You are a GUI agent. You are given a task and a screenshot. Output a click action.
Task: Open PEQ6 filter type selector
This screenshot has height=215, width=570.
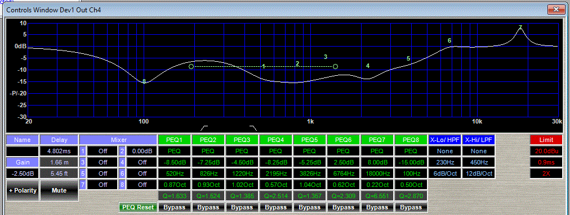point(344,151)
